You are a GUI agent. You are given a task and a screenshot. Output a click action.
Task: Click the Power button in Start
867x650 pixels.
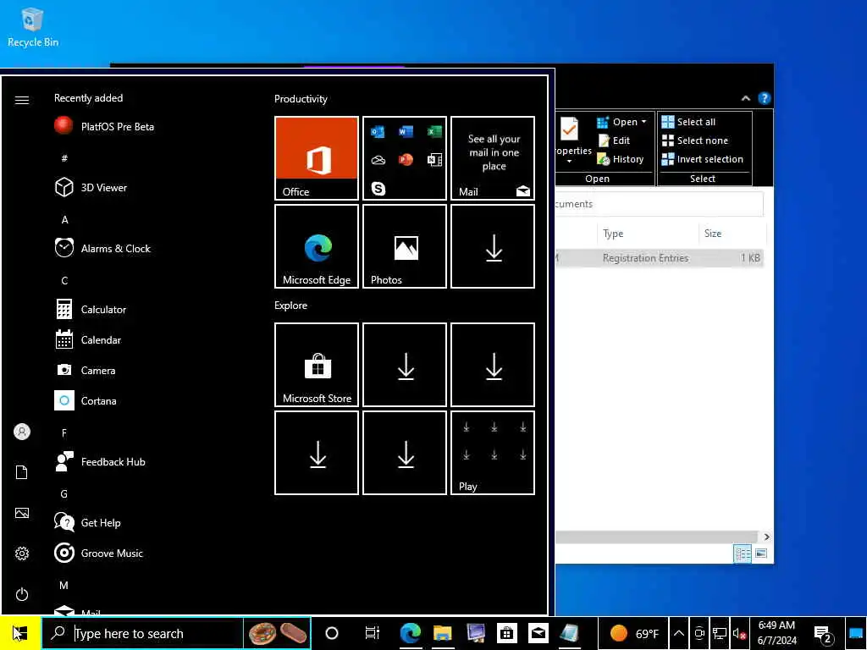[21, 594]
